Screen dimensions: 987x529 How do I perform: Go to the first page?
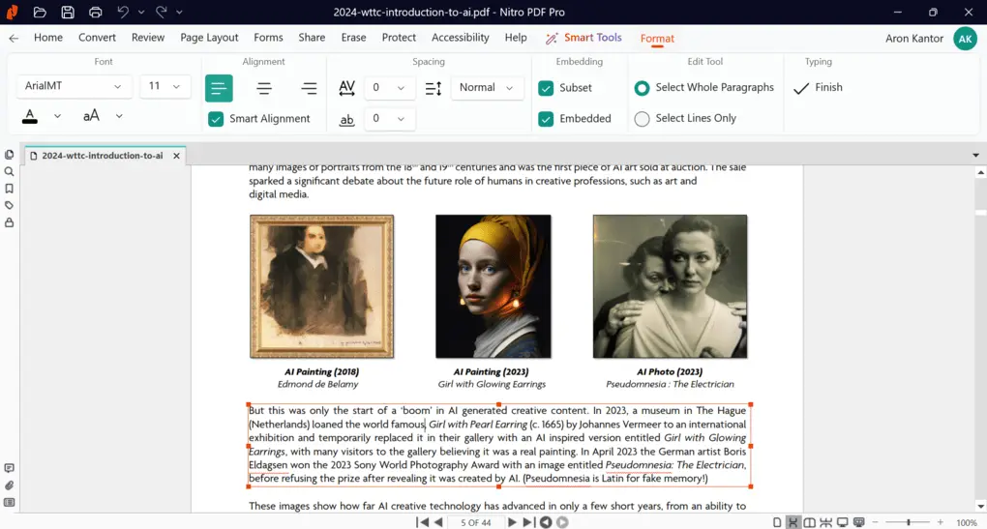pos(423,522)
